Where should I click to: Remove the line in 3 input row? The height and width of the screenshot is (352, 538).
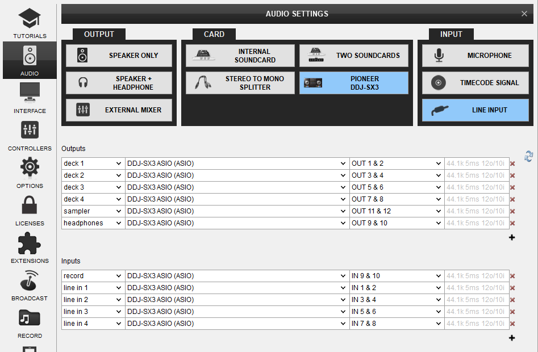(512, 312)
